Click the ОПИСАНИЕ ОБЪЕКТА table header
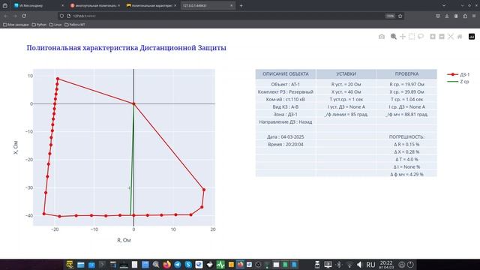This screenshot has height=270, width=480. pos(286,73)
